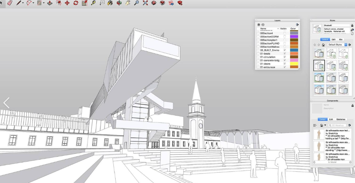Select the Tape Measure tool

93,3
